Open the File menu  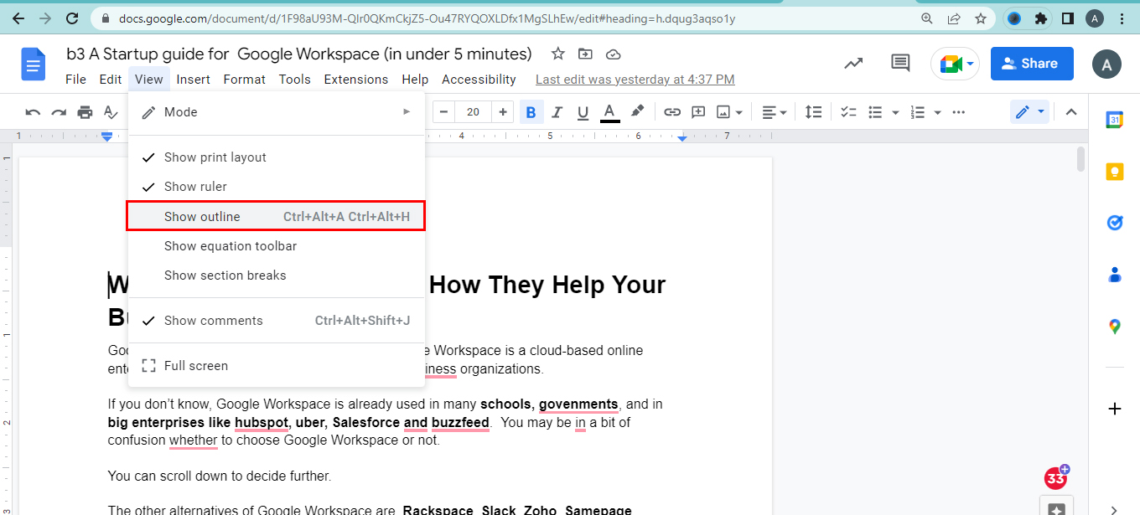coord(75,80)
